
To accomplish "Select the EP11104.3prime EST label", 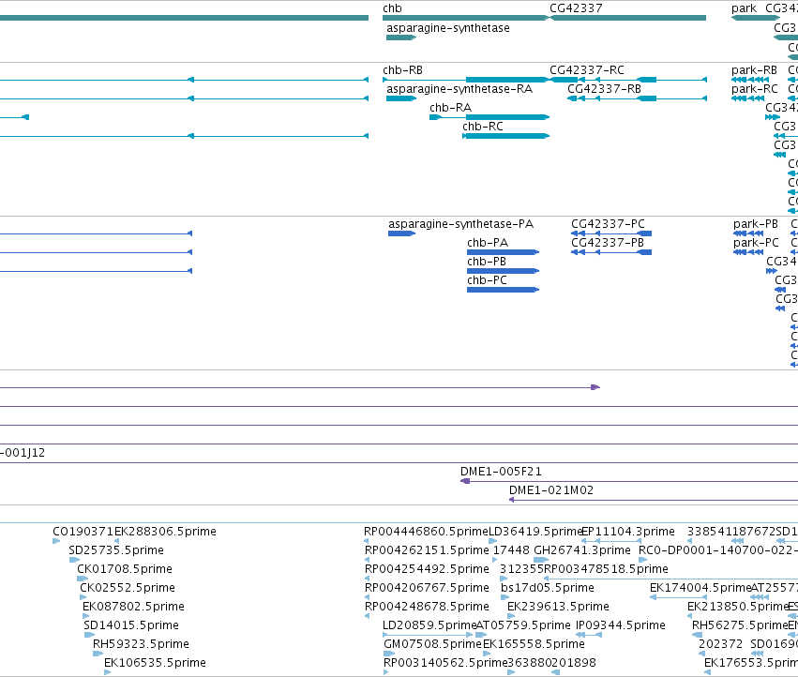I will pos(628,532).
